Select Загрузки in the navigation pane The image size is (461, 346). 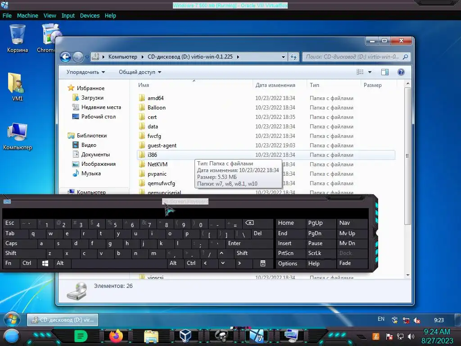pos(92,98)
